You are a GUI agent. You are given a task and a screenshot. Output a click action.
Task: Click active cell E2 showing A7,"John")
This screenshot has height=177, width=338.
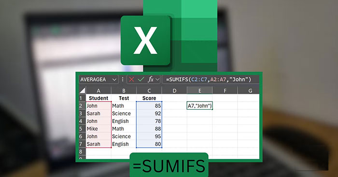pyautogui.click(x=199, y=106)
